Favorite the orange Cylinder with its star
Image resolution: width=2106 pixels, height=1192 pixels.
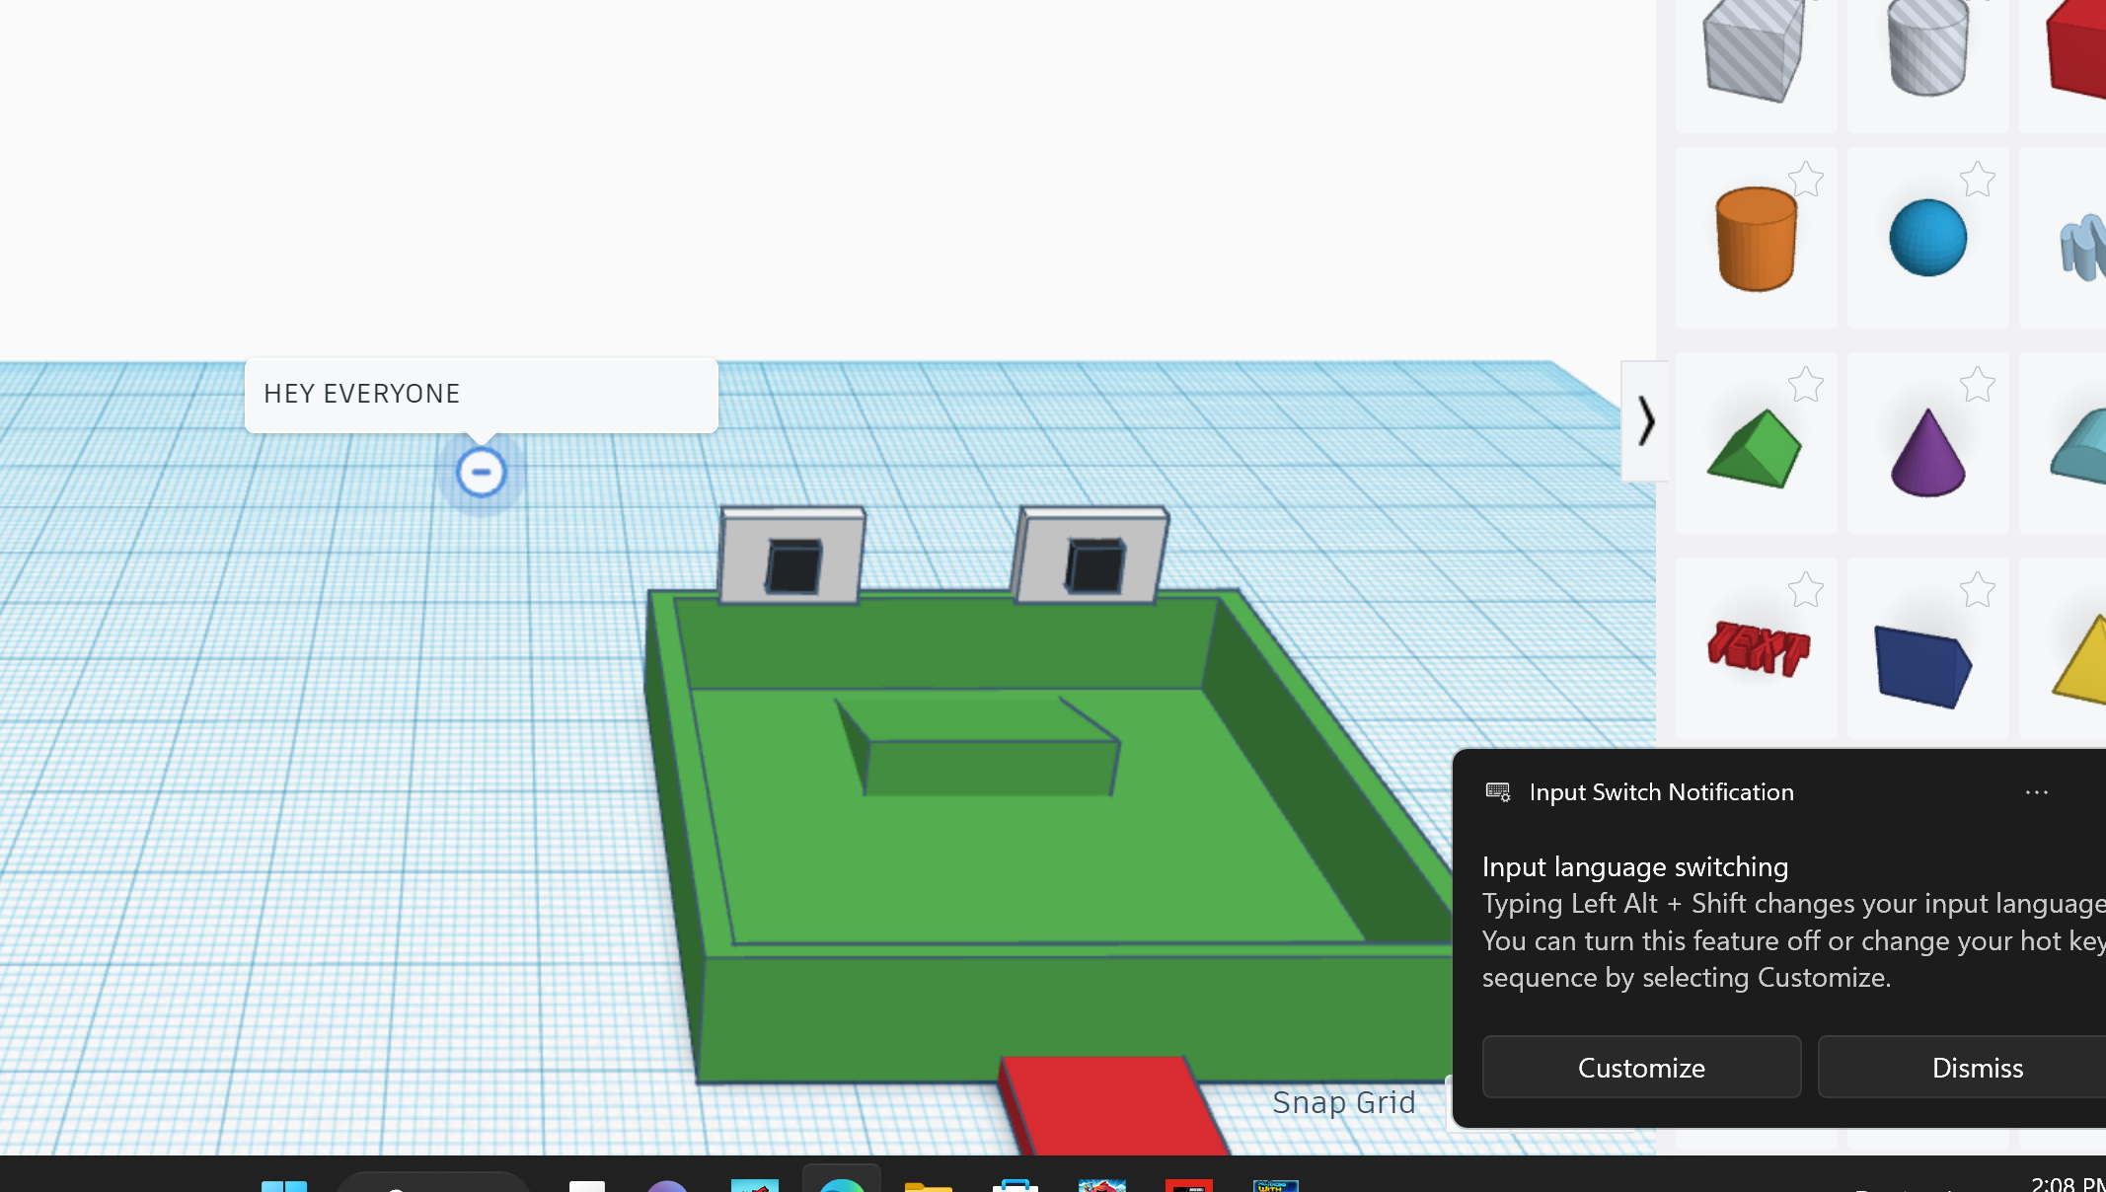[x=1807, y=180]
